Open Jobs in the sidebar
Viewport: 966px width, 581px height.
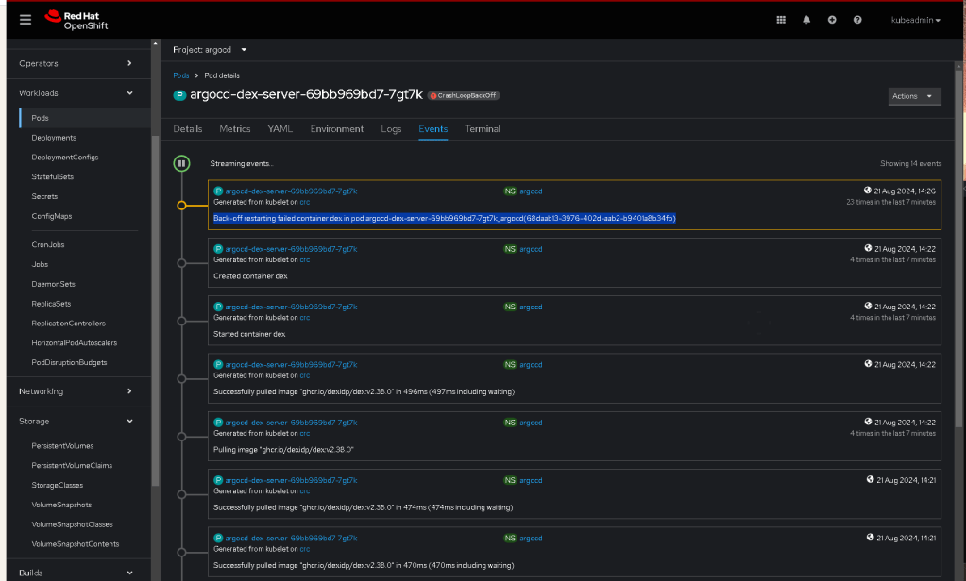[40, 264]
